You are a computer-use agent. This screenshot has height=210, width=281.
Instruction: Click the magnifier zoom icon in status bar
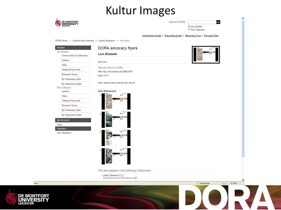[x=231, y=183]
